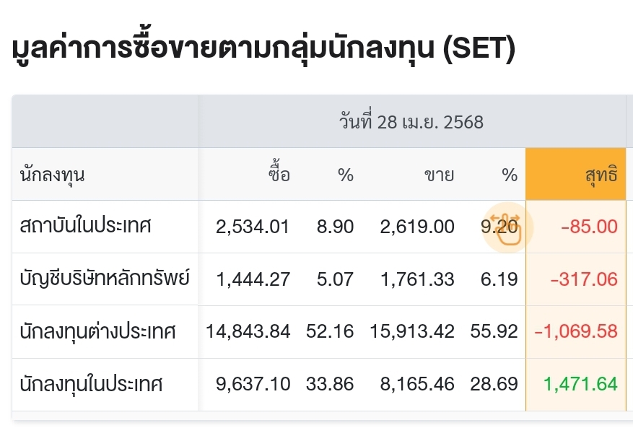The image size is (633, 428).
Task: Click buy percent 52.16
Action: click(x=330, y=331)
